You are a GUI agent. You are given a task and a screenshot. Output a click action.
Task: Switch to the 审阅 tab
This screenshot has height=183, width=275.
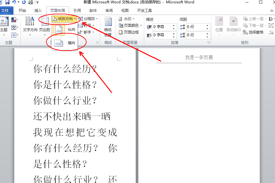tap(109, 10)
